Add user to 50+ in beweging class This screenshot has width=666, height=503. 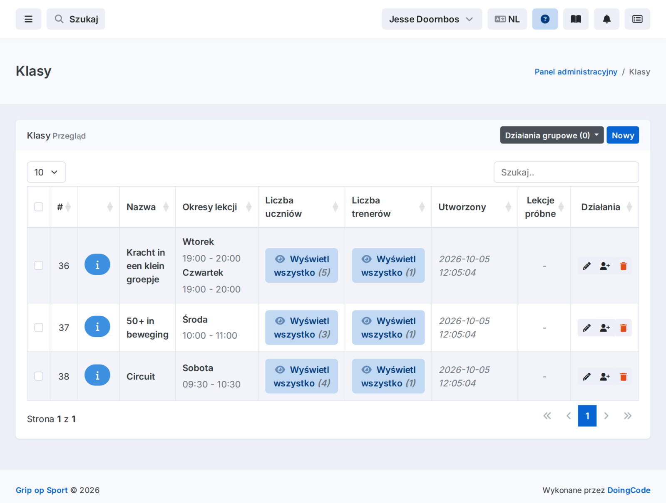[605, 328]
